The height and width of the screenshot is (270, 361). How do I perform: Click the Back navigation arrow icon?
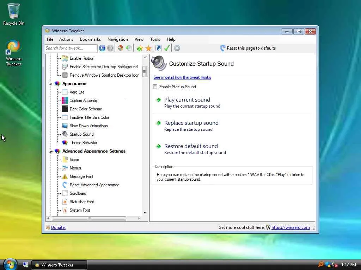(102, 48)
